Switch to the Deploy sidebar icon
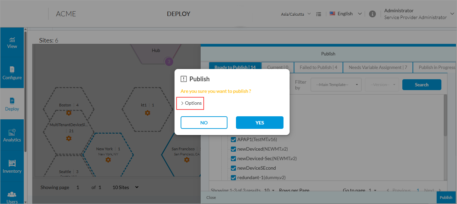The image size is (457, 204). point(12,104)
